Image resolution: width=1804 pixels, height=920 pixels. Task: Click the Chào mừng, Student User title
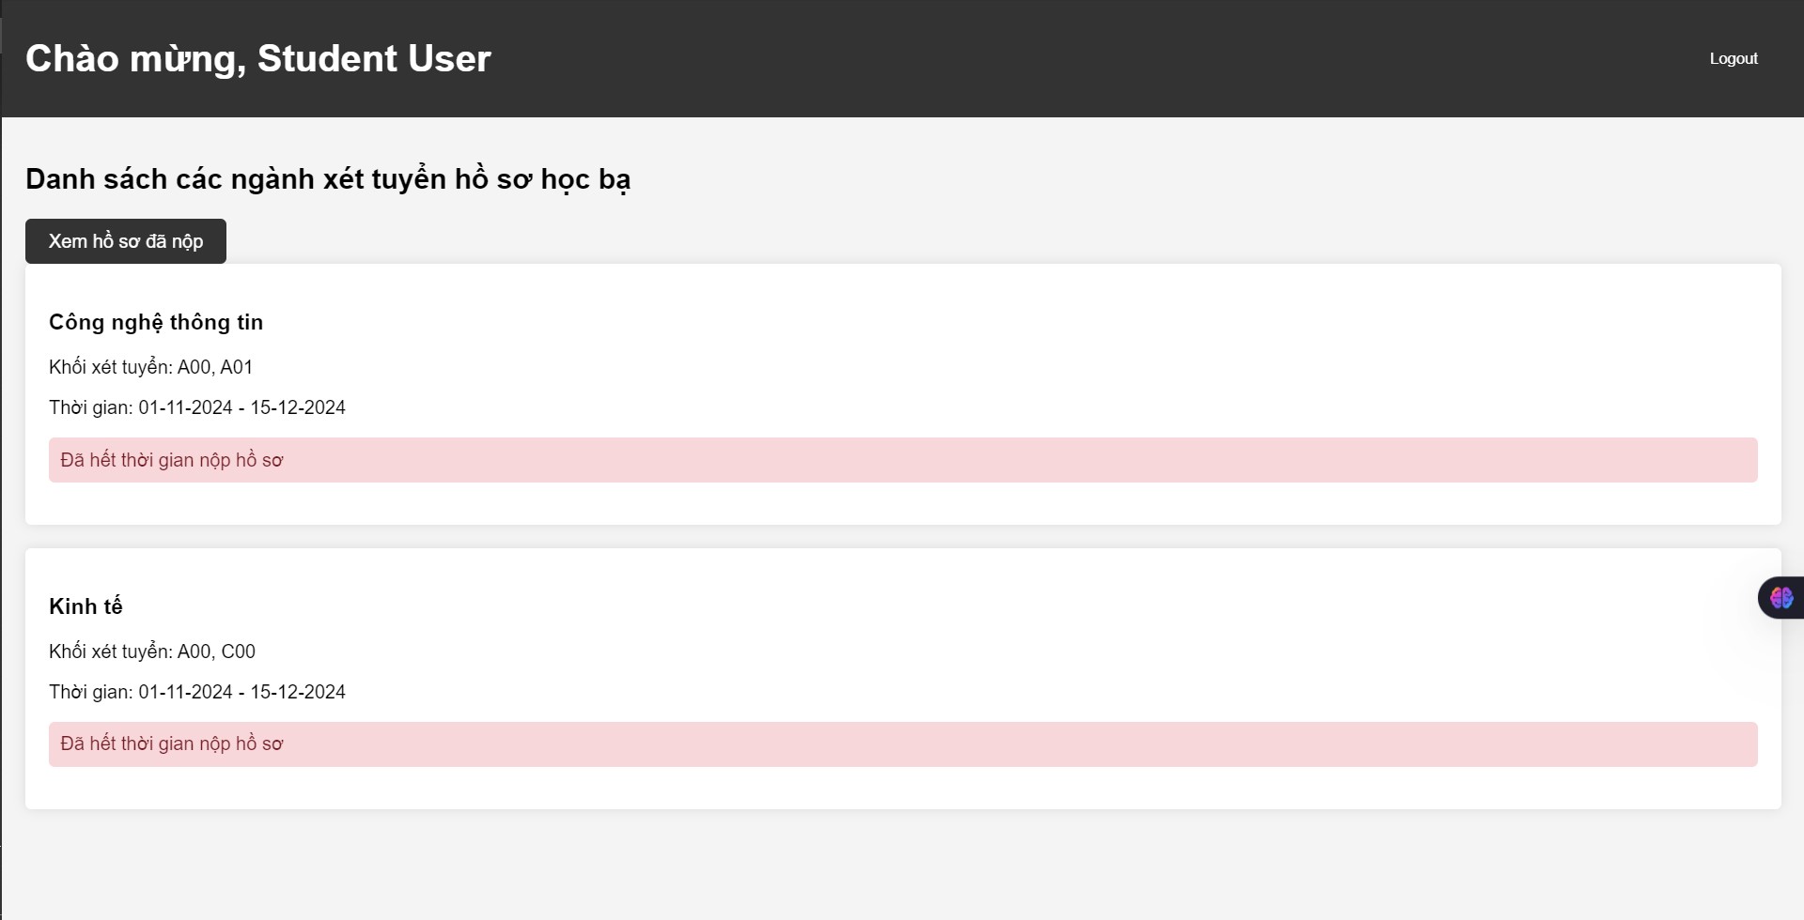[258, 58]
